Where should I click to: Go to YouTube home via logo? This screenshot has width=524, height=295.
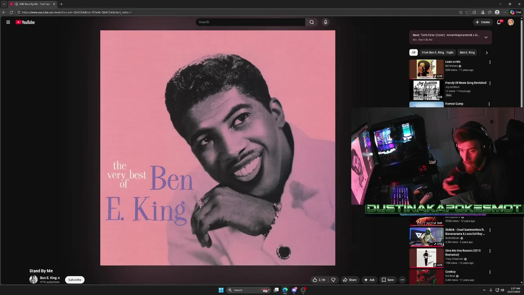25,22
